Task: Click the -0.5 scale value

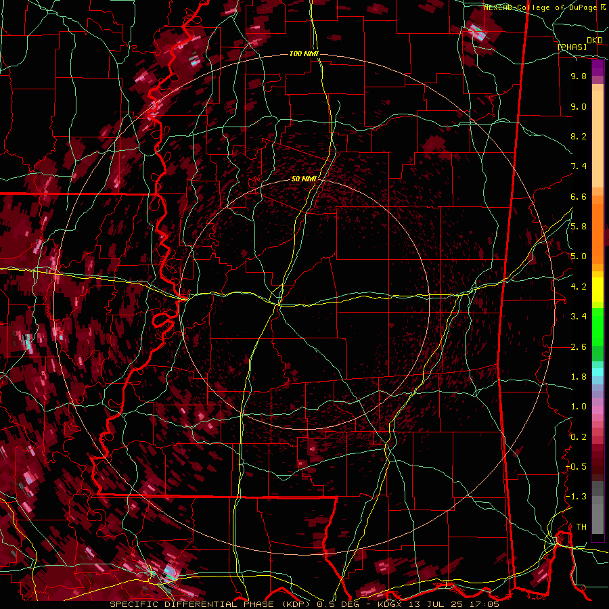Action: (x=577, y=467)
